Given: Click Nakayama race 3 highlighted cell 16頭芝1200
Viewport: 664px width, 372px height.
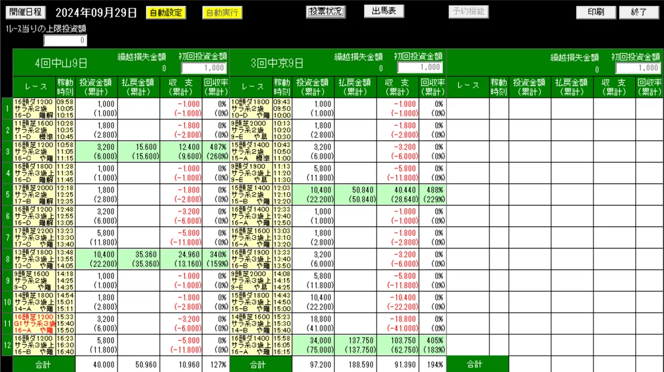Looking at the screenshot, I should (x=34, y=152).
